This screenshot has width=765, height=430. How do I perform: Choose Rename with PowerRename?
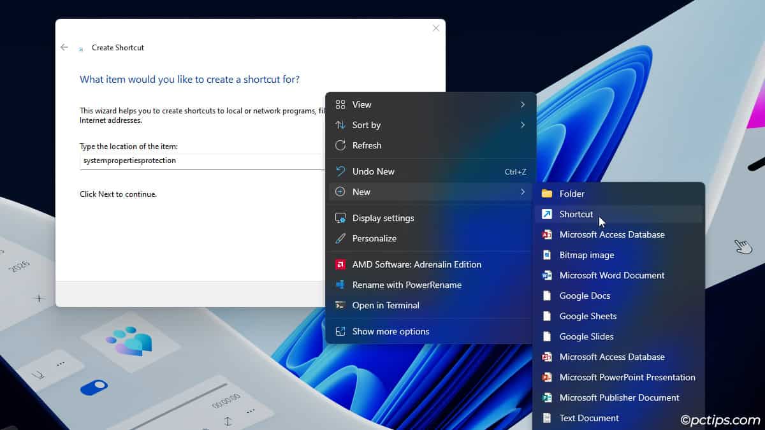pyautogui.click(x=431, y=285)
